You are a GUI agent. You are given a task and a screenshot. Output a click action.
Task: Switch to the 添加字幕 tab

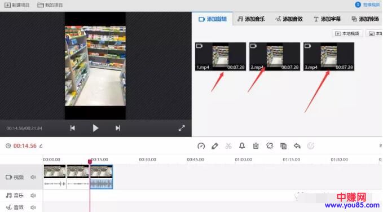(x=327, y=19)
